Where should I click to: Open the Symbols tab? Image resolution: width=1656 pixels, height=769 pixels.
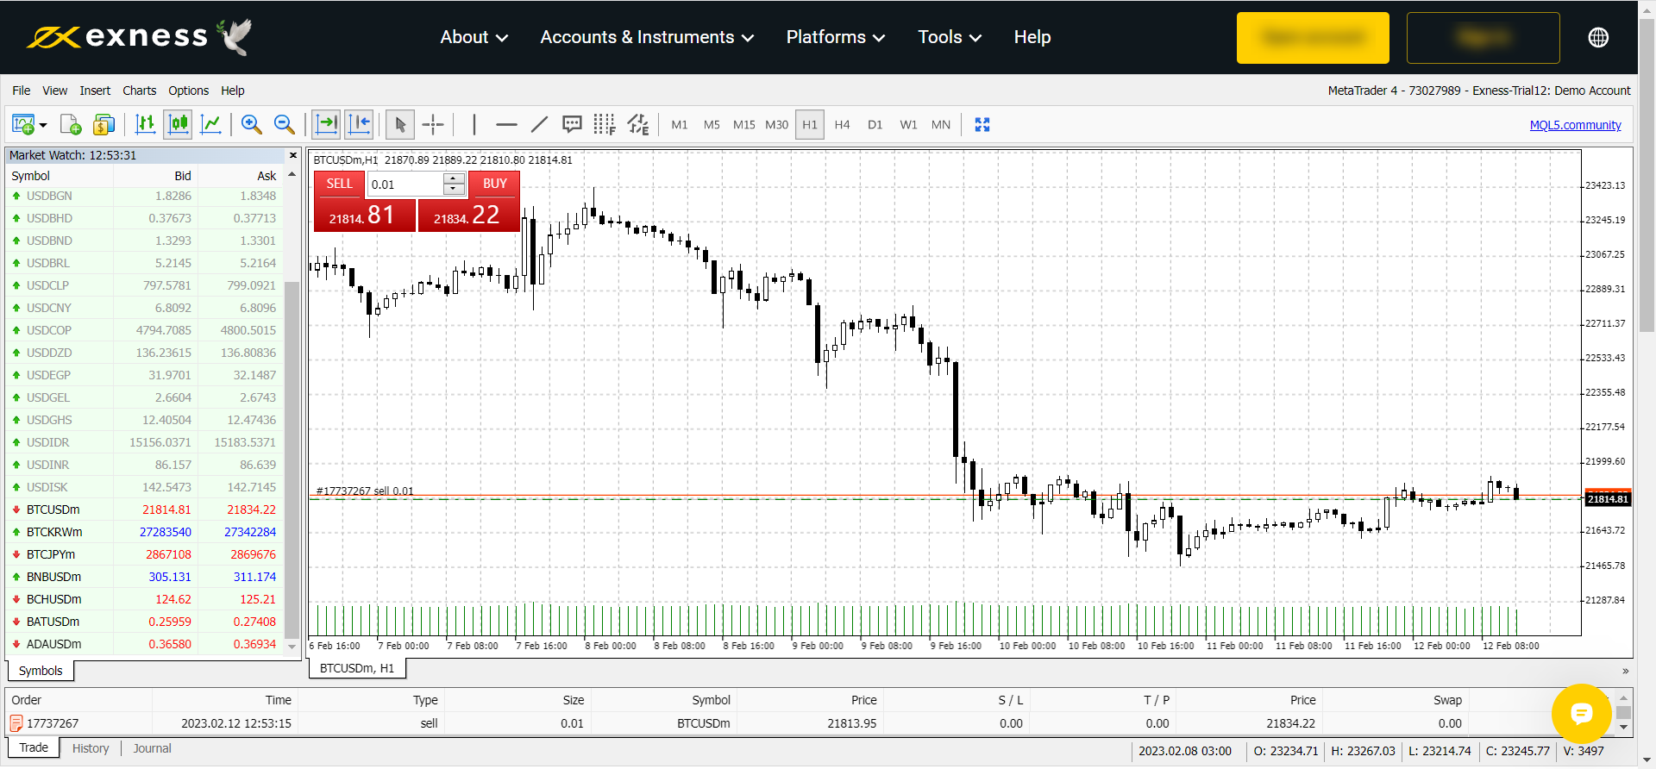tap(41, 671)
